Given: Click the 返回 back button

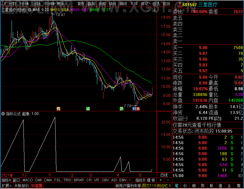Looking at the screenshot, I should click(166, 4).
